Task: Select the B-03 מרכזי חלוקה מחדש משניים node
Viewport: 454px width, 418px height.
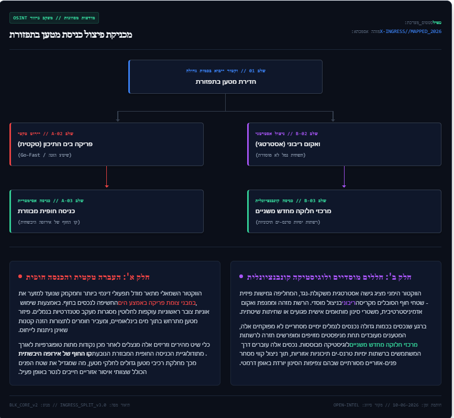Action: click(x=344, y=211)
